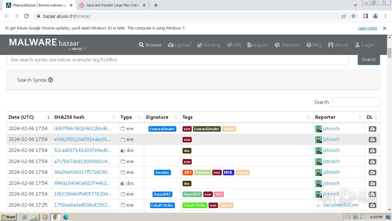Open the Statistics nav item
This screenshot has width=392, height=221.
287,45
